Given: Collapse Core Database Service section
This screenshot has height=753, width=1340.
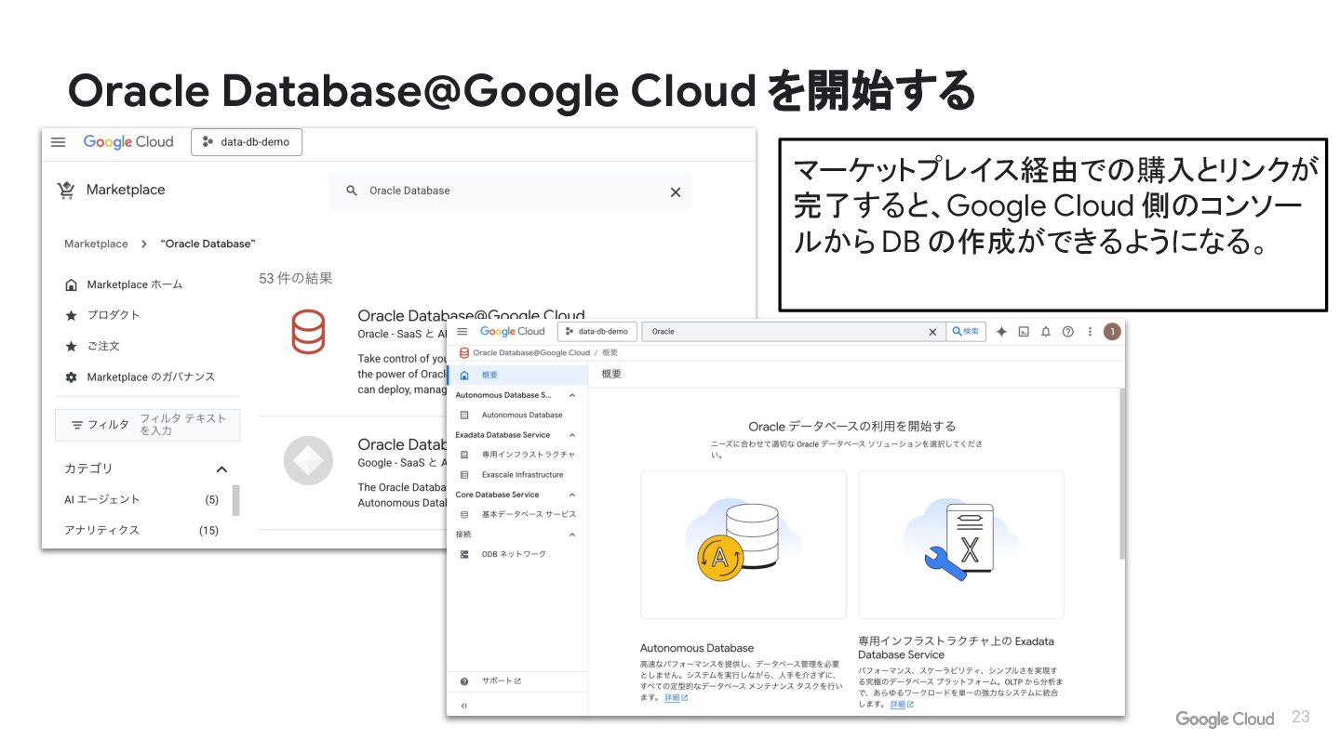Looking at the screenshot, I should click(x=571, y=495).
